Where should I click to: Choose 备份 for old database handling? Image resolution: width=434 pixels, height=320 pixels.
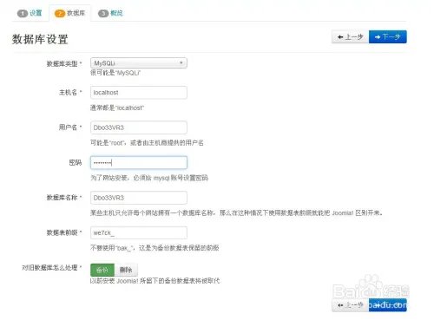102,270
